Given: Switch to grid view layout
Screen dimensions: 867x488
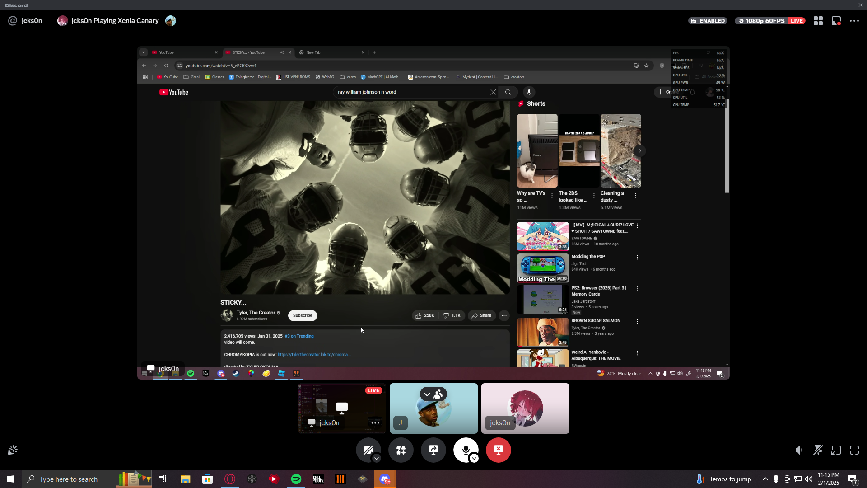Looking at the screenshot, I should coord(818,21).
